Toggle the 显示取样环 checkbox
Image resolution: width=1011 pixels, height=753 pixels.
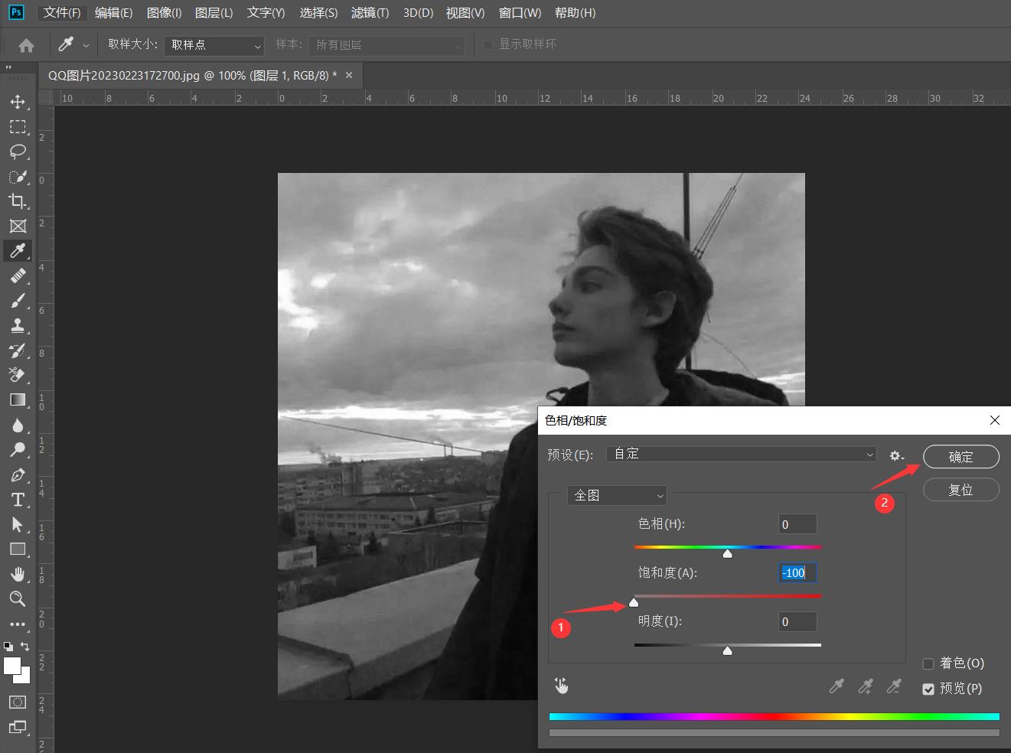(488, 44)
